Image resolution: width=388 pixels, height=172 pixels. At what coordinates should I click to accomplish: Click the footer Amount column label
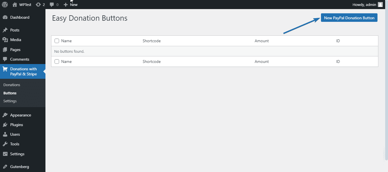point(262,61)
